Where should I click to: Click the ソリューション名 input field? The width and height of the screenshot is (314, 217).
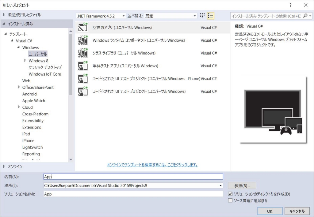pyautogui.click(x=133, y=194)
